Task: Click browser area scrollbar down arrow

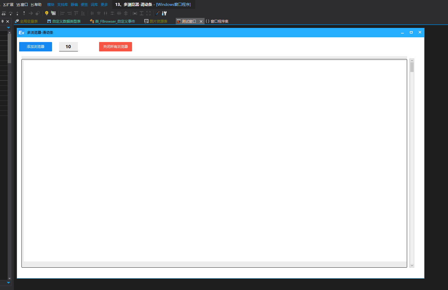Action: (412, 265)
